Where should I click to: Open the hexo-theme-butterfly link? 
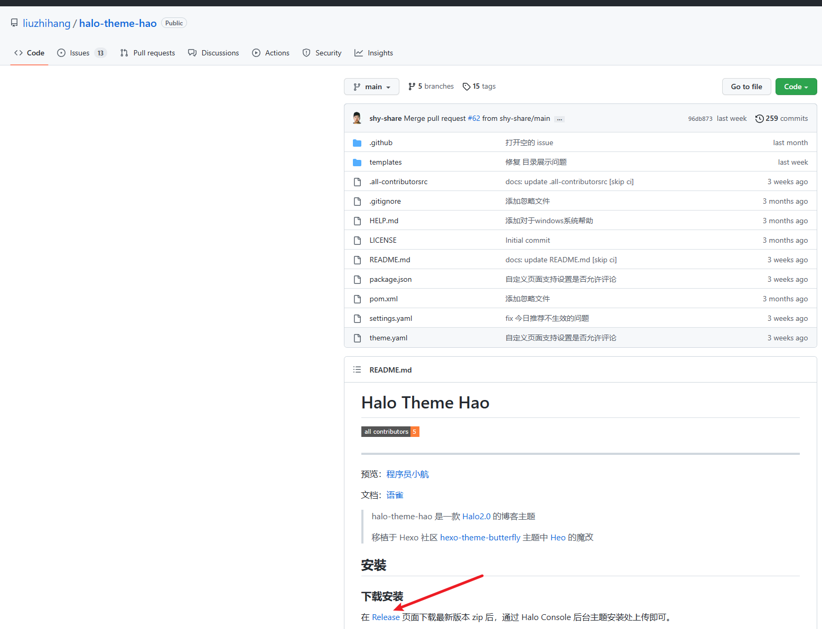point(480,538)
